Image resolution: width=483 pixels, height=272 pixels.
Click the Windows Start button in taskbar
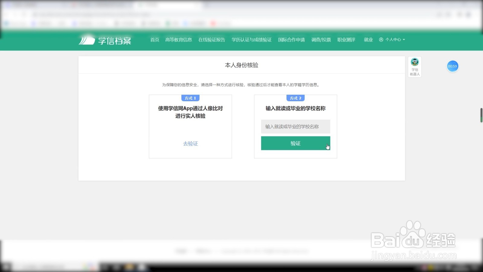(7, 267)
